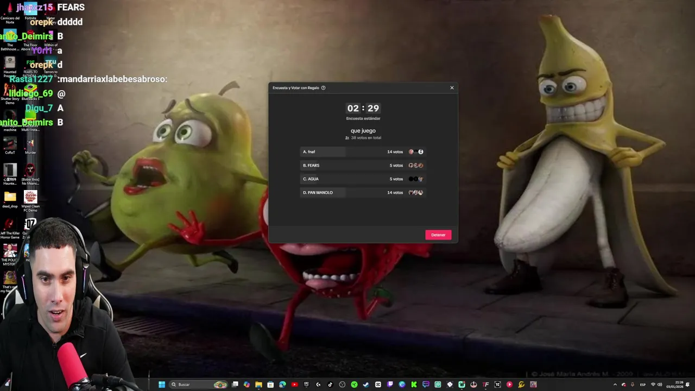This screenshot has width=695, height=391.
Task: Click the voter avatars for option FEARS
Action: pyautogui.click(x=416, y=166)
